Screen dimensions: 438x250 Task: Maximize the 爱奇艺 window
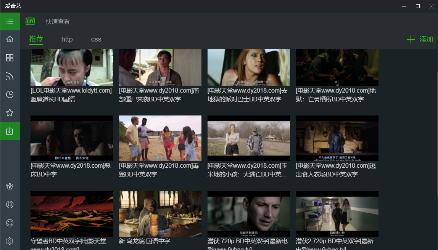tap(418, 6)
